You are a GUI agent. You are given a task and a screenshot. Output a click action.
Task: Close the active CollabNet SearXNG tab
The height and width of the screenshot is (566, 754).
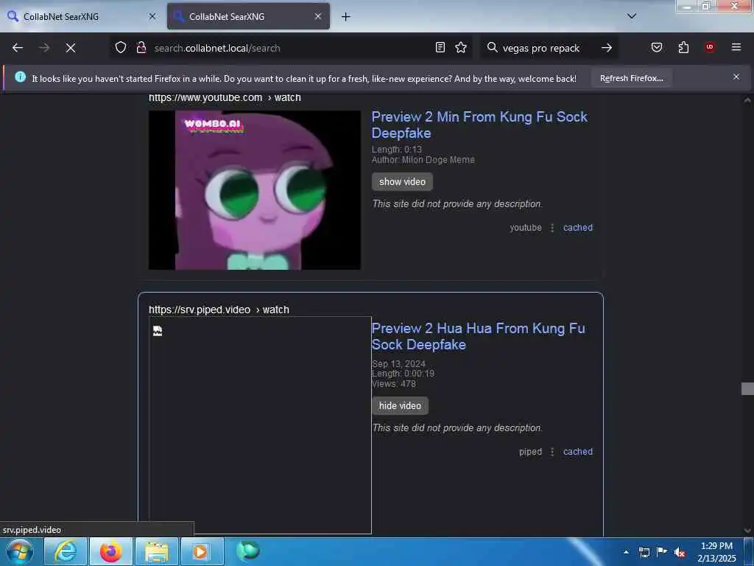tap(318, 16)
